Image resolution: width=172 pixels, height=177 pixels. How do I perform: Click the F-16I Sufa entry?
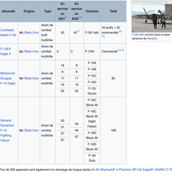click(92, 158)
